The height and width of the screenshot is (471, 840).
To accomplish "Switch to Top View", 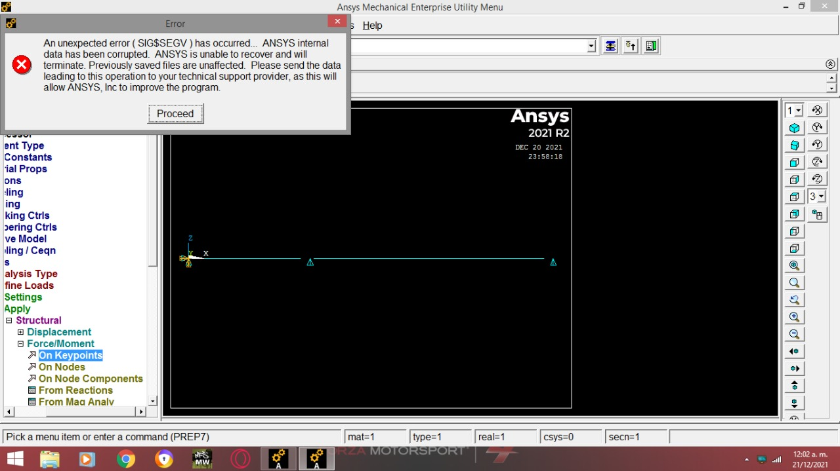I will [794, 197].
